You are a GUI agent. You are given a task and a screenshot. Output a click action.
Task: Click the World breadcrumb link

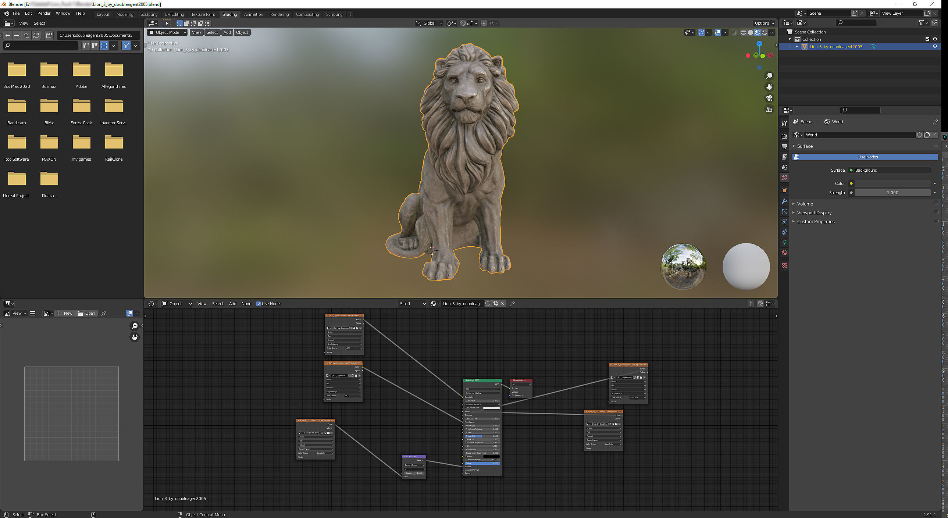pos(834,122)
